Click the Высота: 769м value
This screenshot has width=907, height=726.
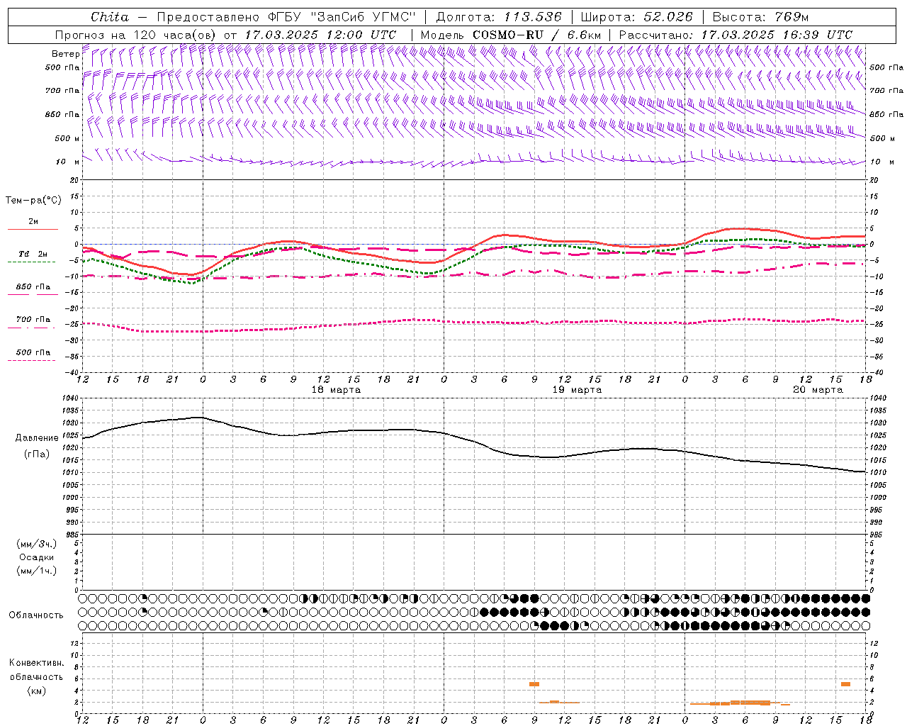point(760,17)
